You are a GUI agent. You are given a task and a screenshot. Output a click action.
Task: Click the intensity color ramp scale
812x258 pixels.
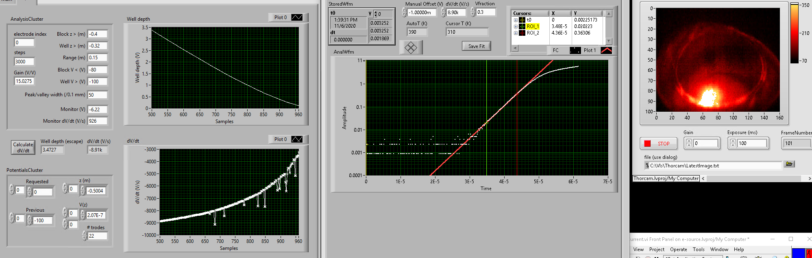(x=794, y=33)
